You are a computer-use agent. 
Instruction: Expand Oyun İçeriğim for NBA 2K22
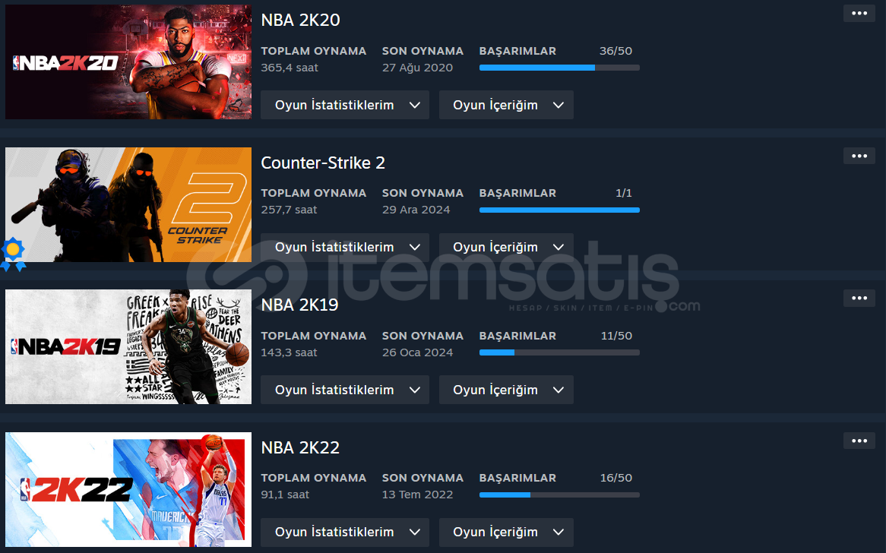click(x=506, y=532)
